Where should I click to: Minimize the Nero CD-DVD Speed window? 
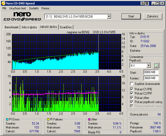[x=153, y=3]
